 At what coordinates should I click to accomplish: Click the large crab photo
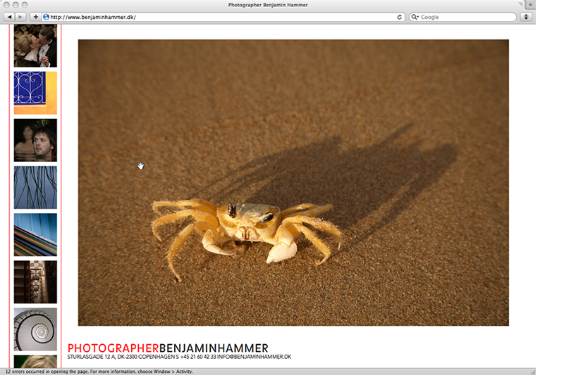(x=293, y=182)
